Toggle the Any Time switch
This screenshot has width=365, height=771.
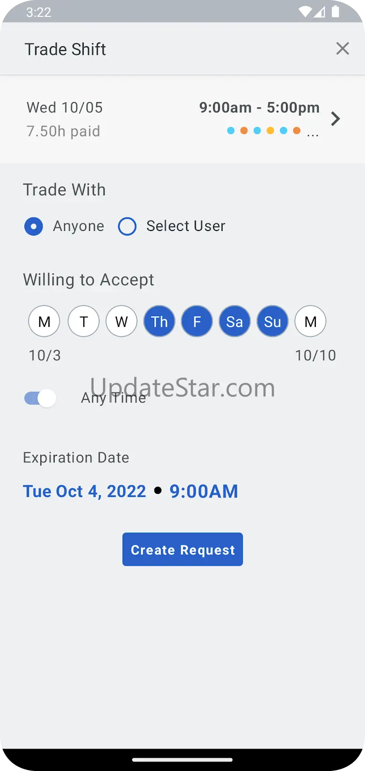point(41,398)
